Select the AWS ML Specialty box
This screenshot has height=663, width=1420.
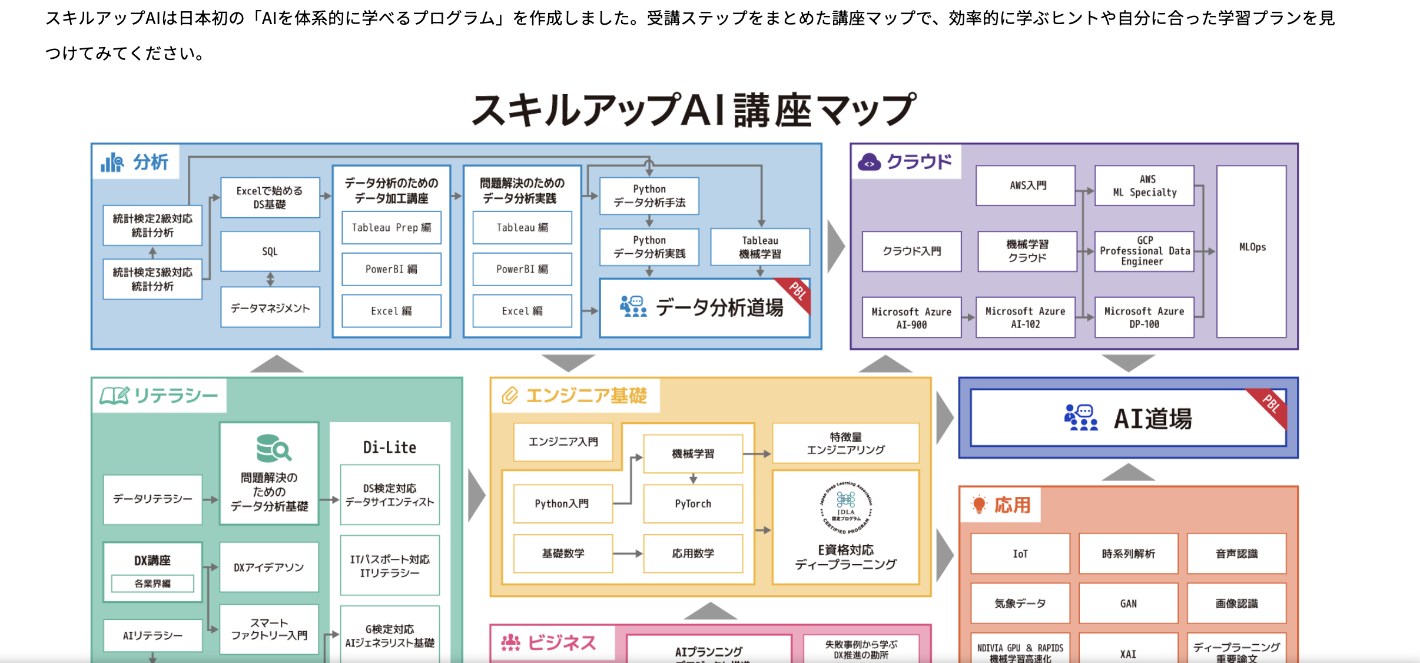[1144, 185]
